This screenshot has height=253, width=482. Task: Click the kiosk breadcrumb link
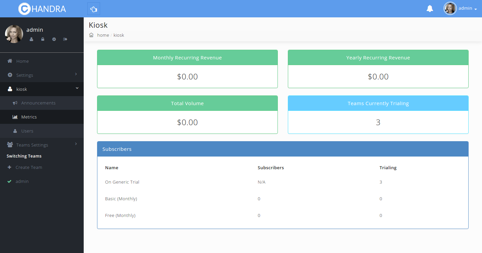tap(119, 35)
